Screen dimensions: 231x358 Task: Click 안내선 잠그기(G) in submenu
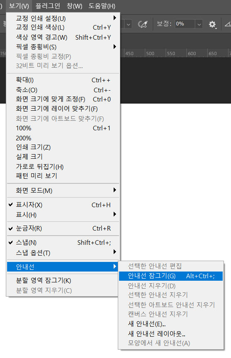[171, 276]
